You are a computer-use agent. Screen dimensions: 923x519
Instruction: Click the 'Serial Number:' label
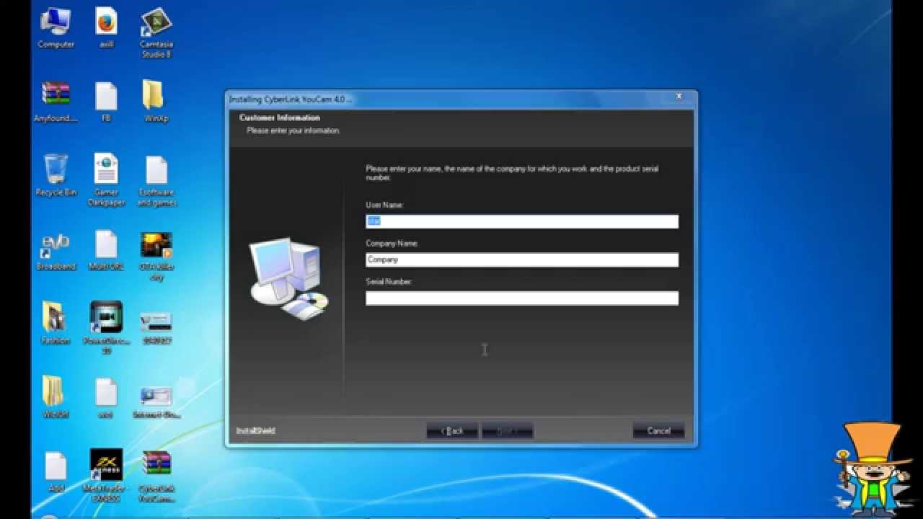click(x=389, y=282)
